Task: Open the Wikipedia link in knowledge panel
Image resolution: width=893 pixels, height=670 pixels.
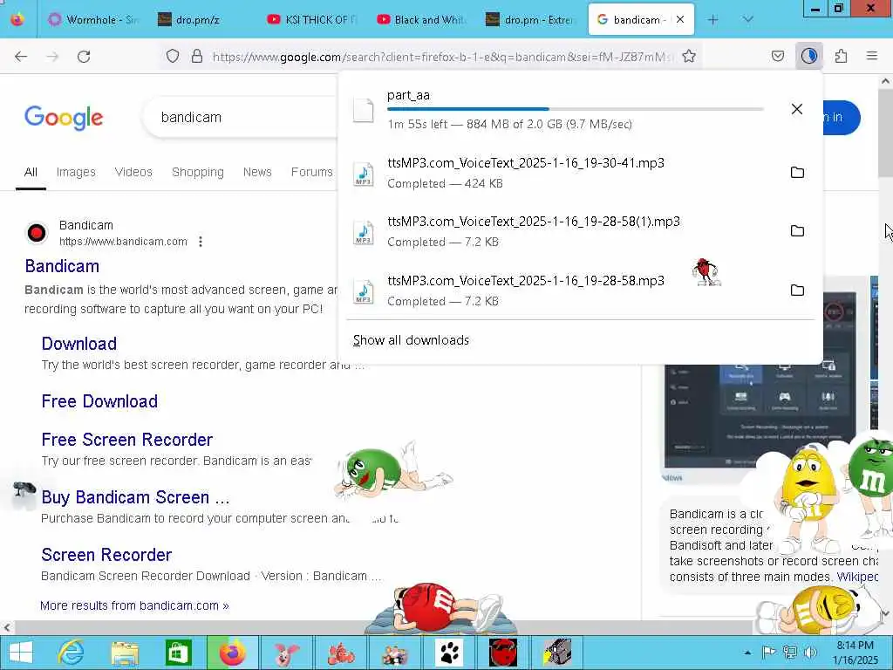Action: (858, 577)
